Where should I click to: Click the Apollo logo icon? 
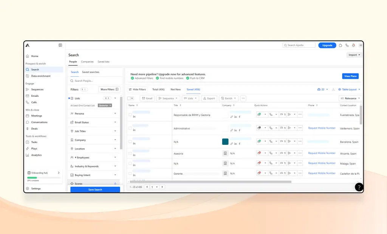tap(27, 45)
